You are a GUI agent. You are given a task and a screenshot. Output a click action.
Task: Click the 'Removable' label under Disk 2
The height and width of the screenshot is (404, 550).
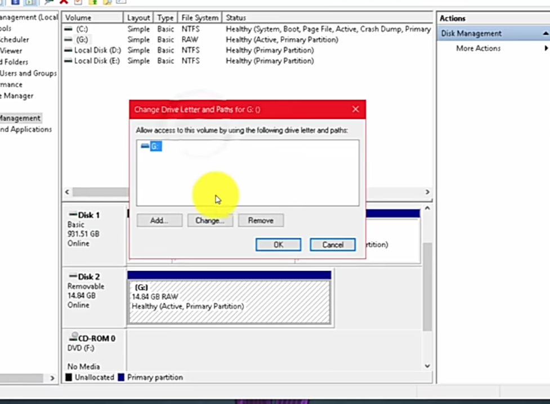(x=86, y=287)
